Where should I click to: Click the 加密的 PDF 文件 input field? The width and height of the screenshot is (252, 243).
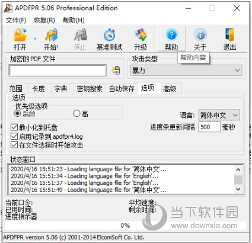click(58, 71)
